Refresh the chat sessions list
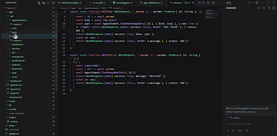This screenshot has height=136, width=277. pos(259,8)
